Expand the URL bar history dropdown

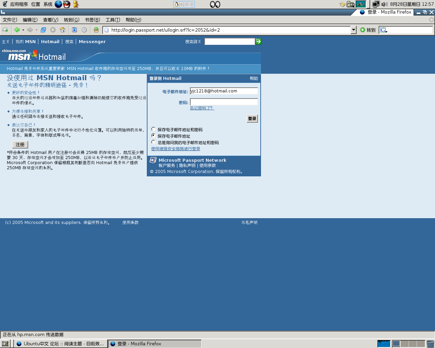[353, 30]
